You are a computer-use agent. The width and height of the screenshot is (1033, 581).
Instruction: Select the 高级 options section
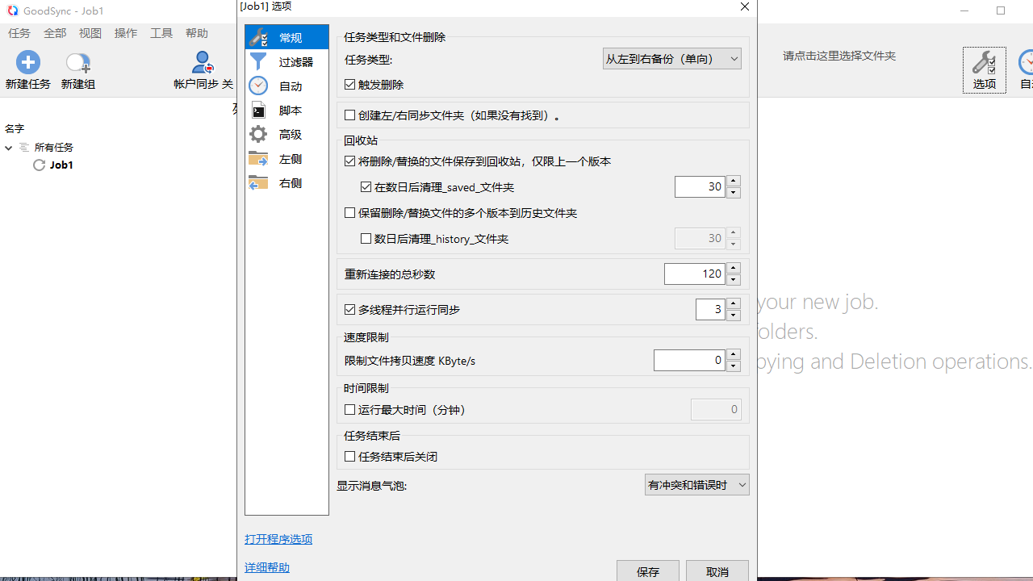pyautogui.click(x=290, y=134)
